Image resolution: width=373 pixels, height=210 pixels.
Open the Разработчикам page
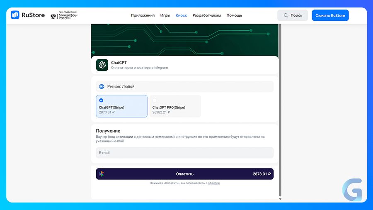[207, 15]
